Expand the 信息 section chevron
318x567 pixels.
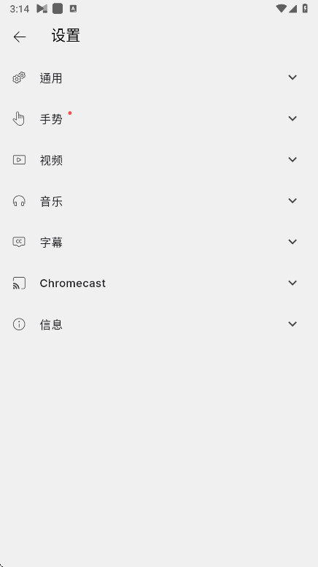click(292, 324)
